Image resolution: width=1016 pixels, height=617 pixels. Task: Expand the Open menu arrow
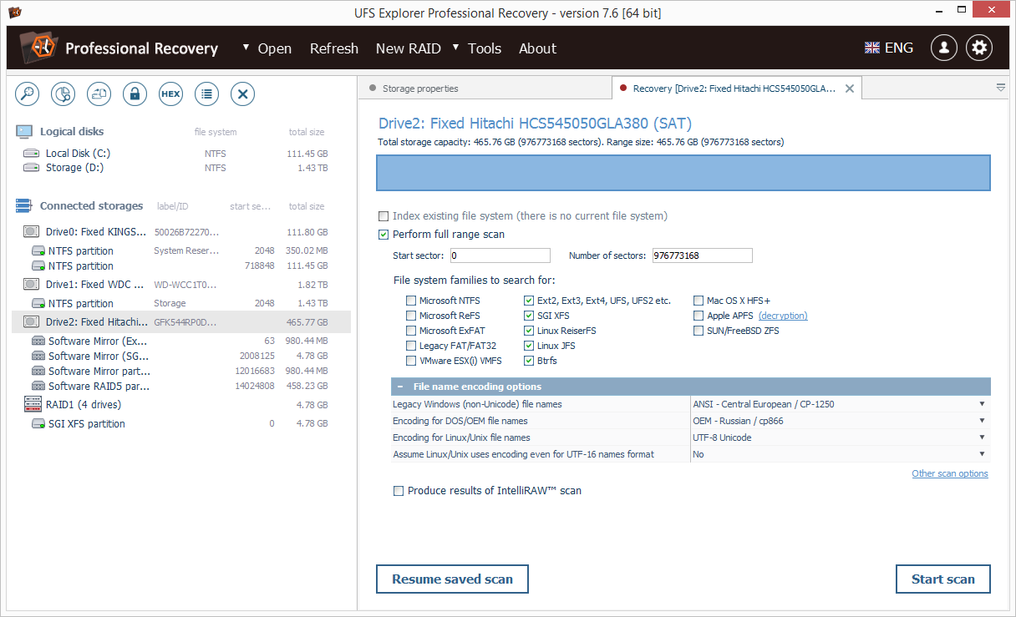(x=246, y=48)
